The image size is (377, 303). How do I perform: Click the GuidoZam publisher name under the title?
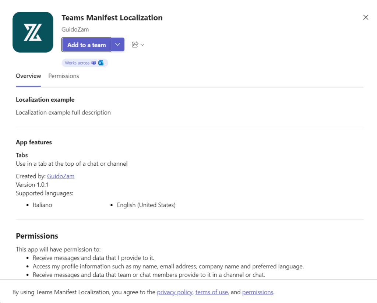coord(75,29)
